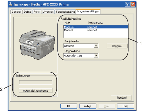Click the Serienummer text field
This screenshot has height=111, width=142.
(x=35, y=82)
